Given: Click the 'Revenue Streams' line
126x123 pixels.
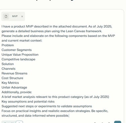Looking at the screenshot, I should 14,73.
